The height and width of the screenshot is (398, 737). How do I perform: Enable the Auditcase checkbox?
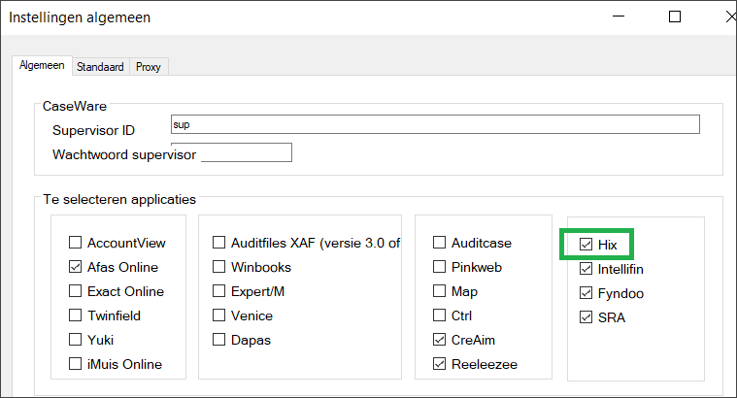pos(440,243)
